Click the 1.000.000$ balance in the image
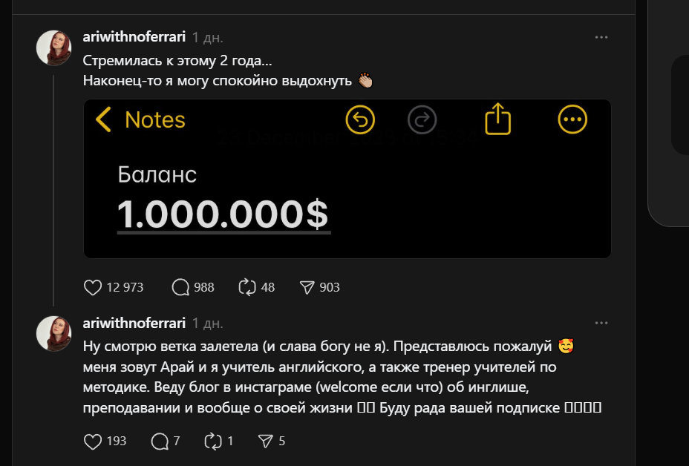The height and width of the screenshot is (466, 689). pyautogui.click(x=223, y=214)
